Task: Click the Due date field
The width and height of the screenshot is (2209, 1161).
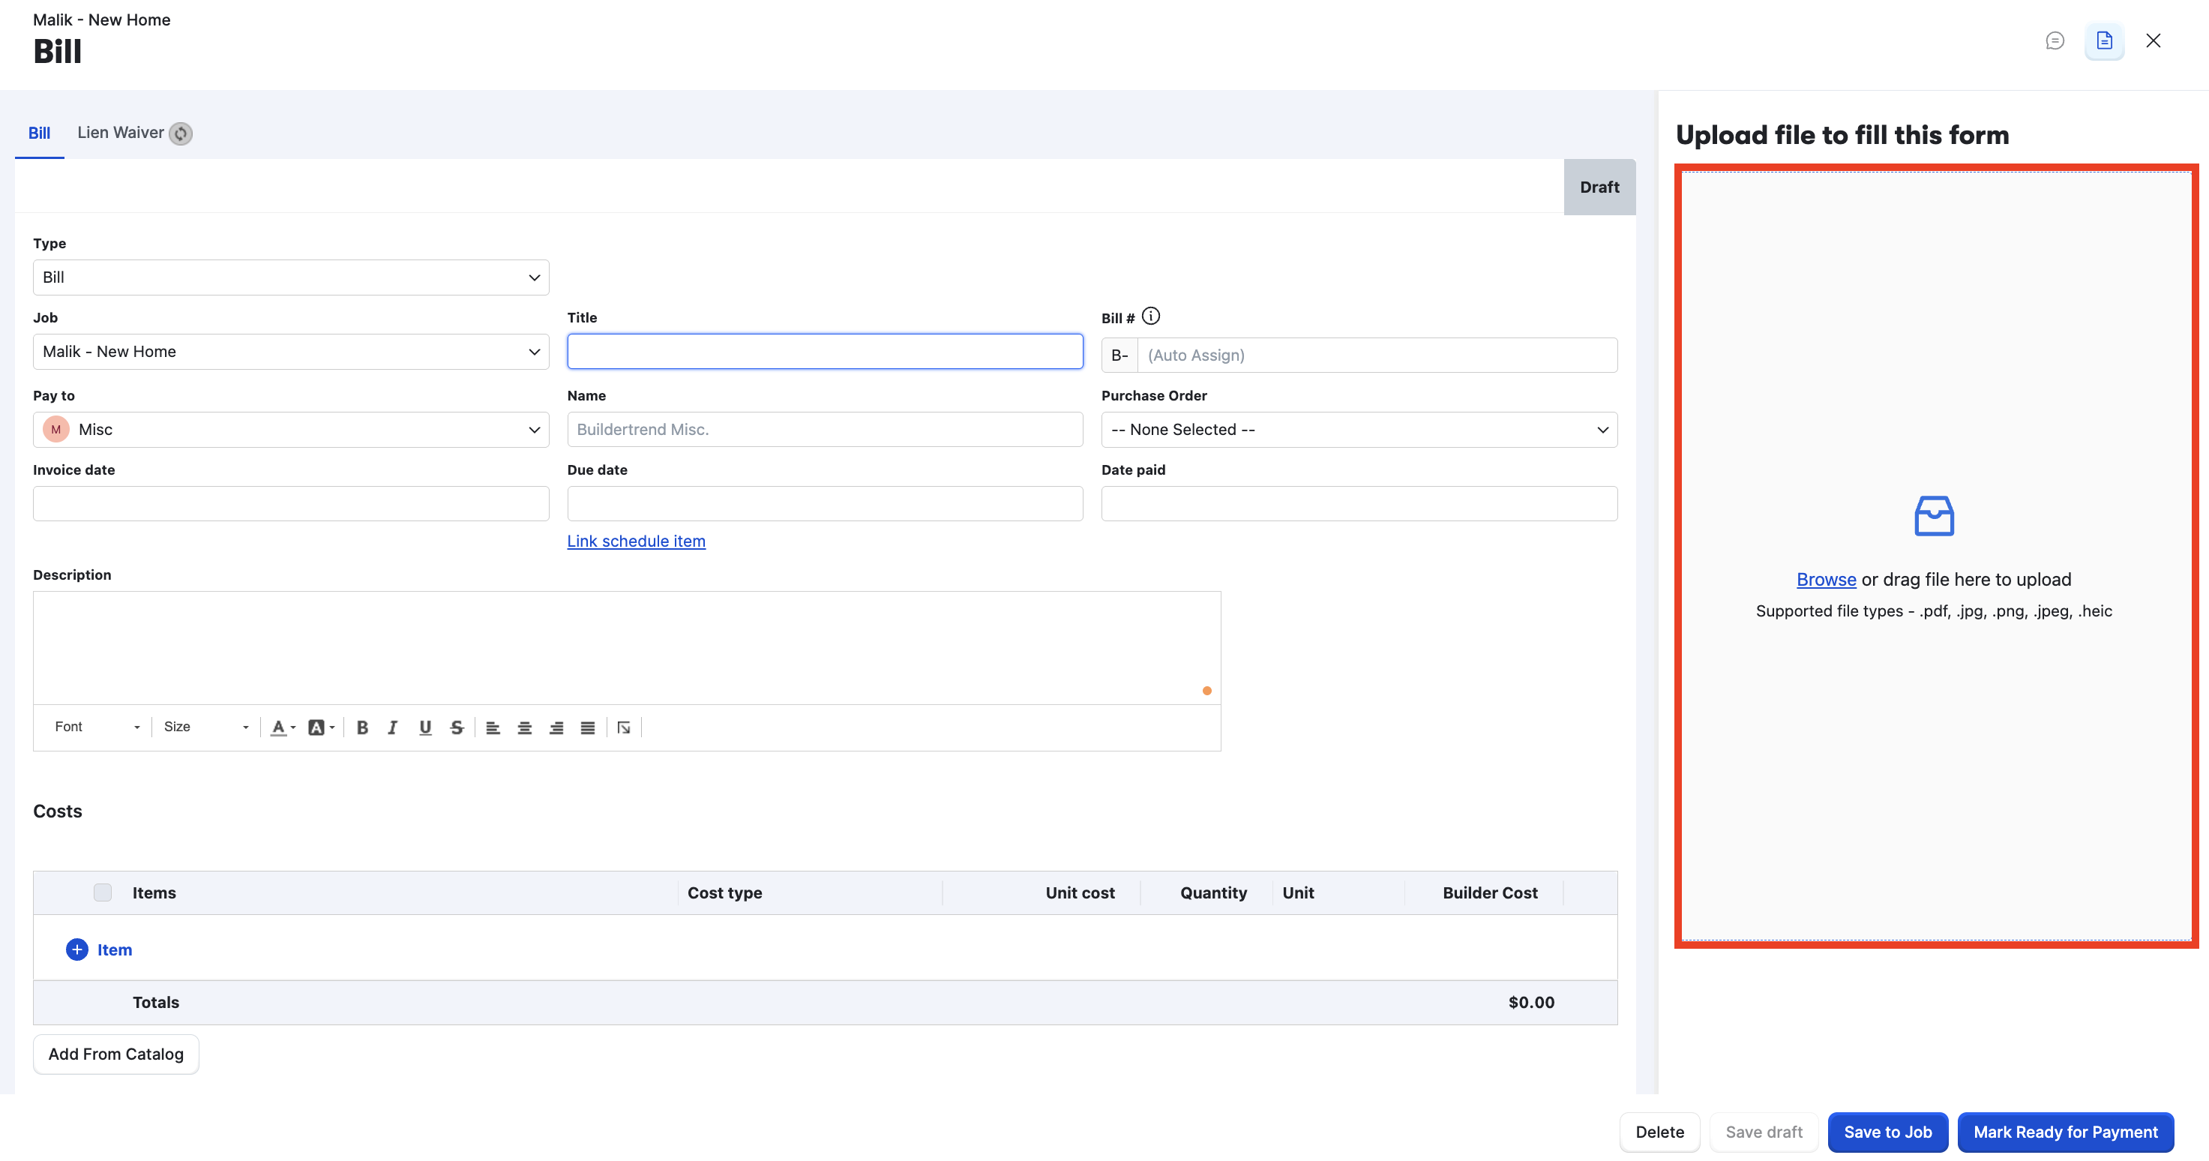Action: pos(825,503)
